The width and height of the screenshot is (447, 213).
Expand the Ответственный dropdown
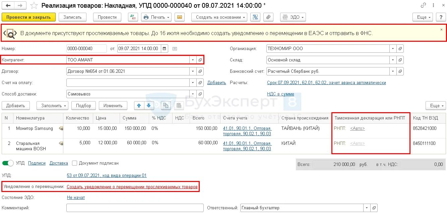pyautogui.click(x=367, y=208)
